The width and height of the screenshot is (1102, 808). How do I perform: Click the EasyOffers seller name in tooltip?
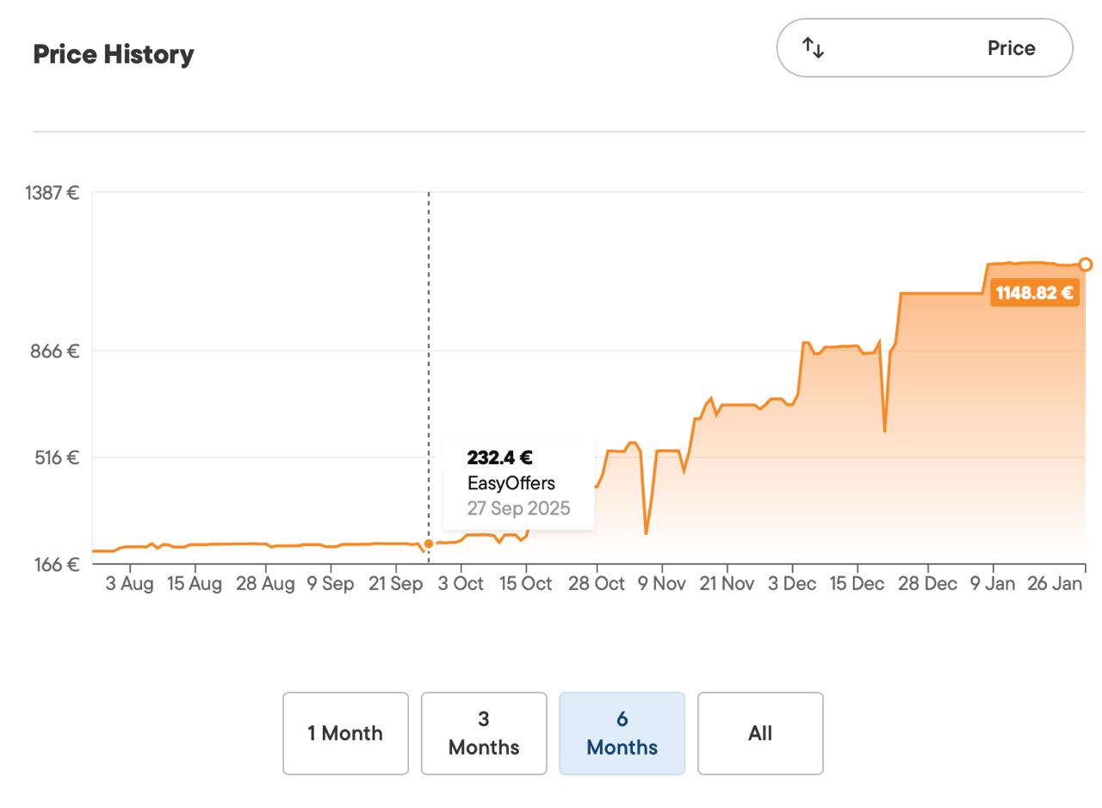[511, 483]
